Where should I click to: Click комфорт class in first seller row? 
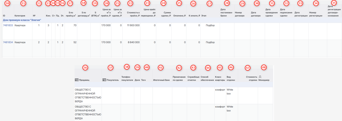(220, 90)
